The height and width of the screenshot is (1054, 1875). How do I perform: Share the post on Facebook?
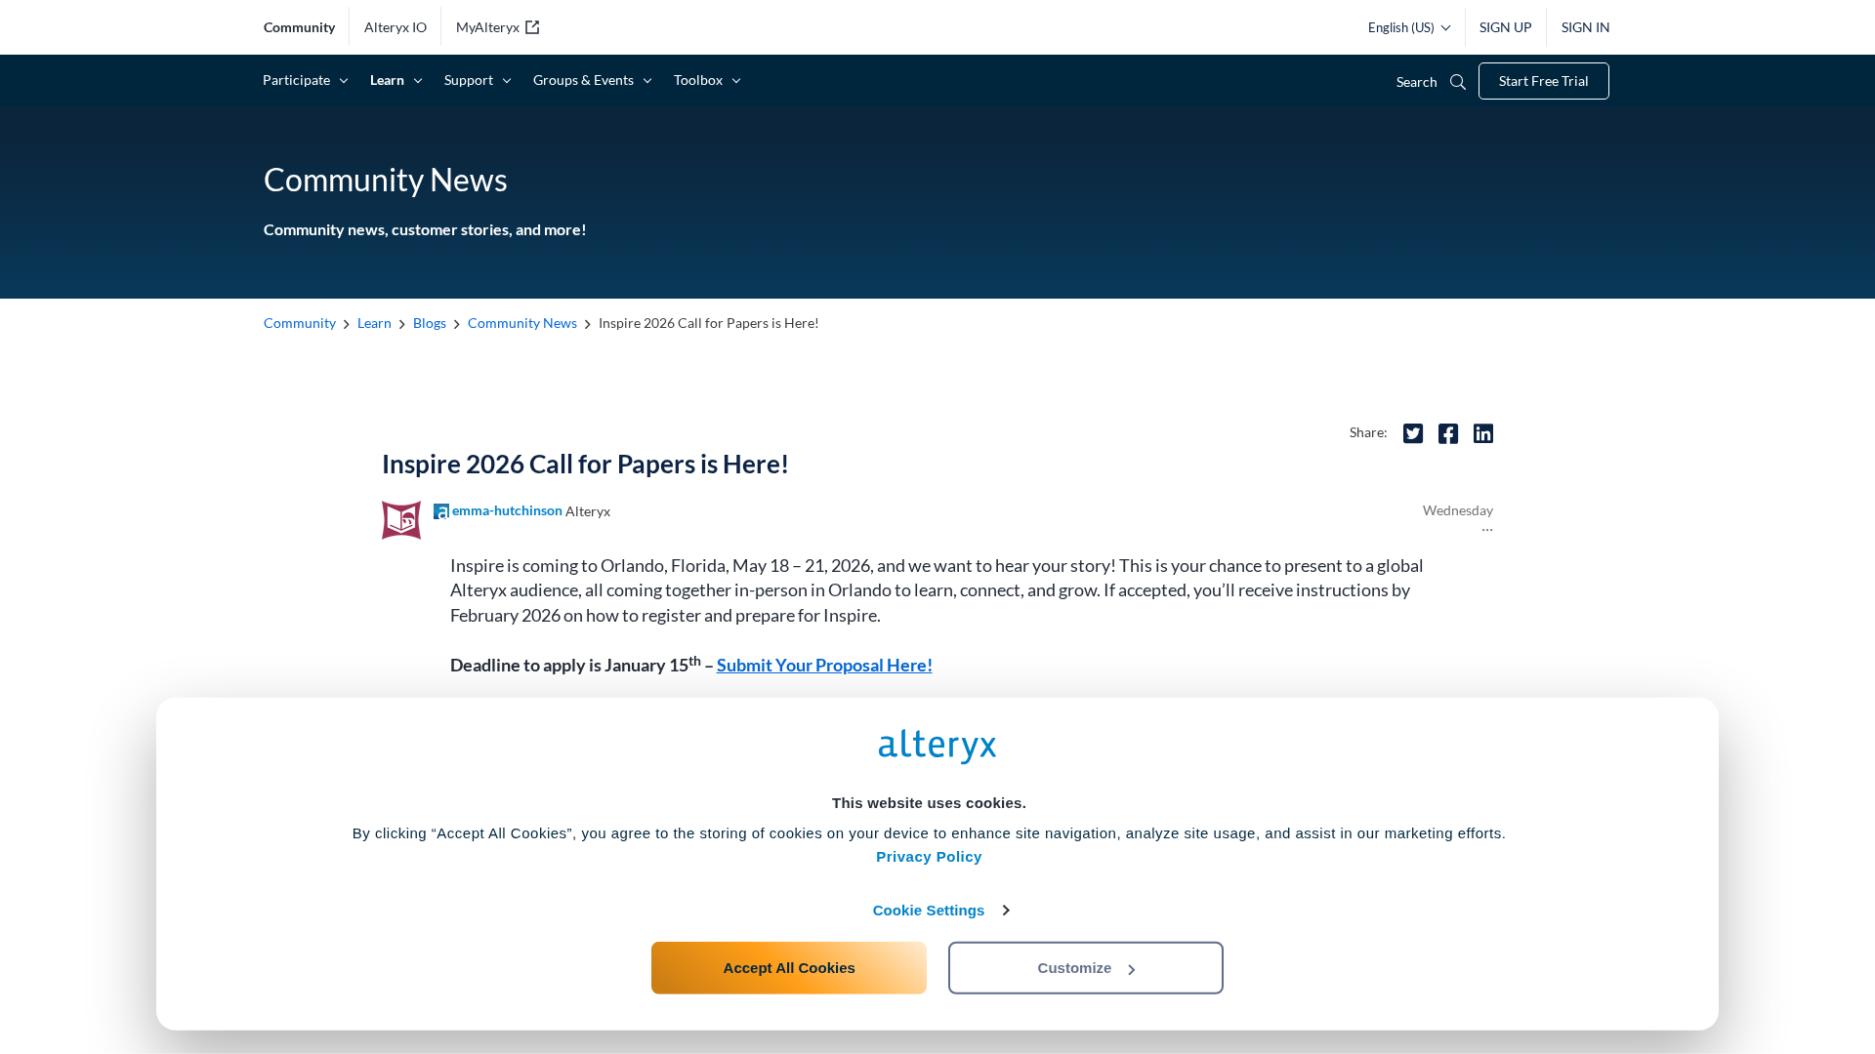1447,433
